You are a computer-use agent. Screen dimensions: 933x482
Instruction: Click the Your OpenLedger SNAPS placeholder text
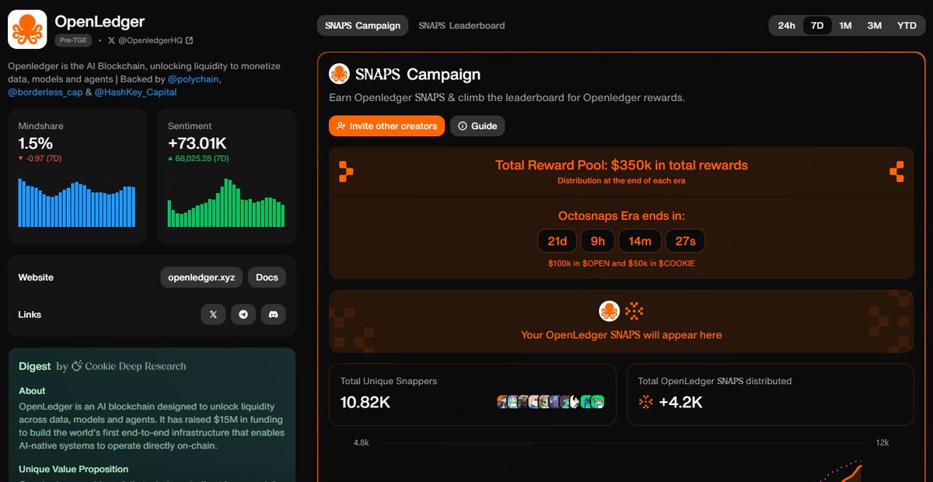coord(621,335)
